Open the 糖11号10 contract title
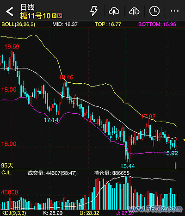Image resolution: width=185 pixels, height=216 pixels. pos(35,16)
